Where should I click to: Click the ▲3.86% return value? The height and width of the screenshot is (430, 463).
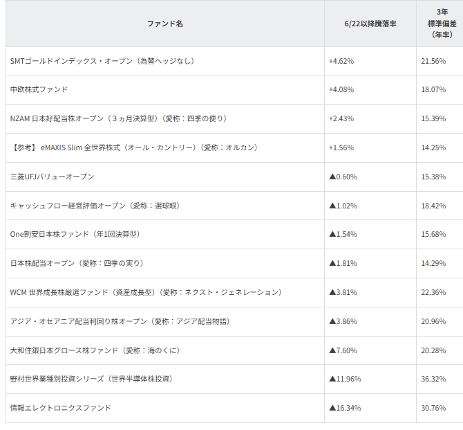coord(343,321)
